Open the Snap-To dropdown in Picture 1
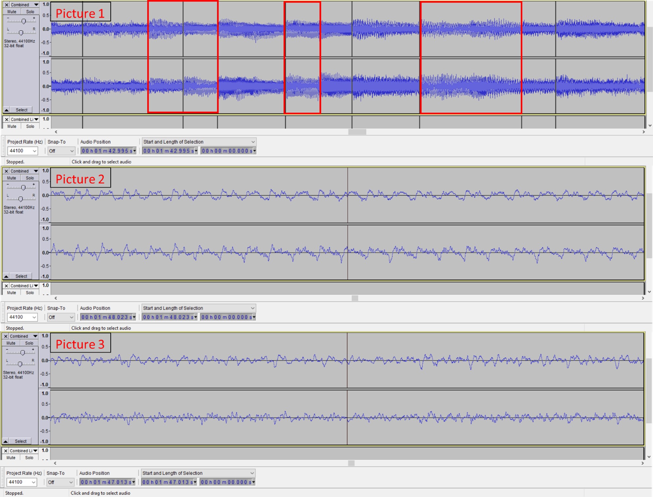The height and width of the screenshot is (497, 653). 61,151
